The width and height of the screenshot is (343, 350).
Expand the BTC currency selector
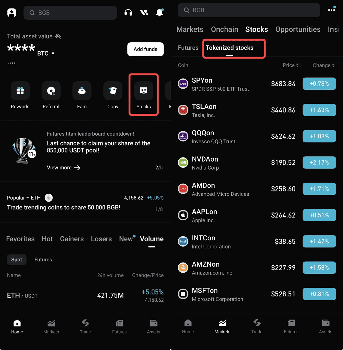coord(46,53)
